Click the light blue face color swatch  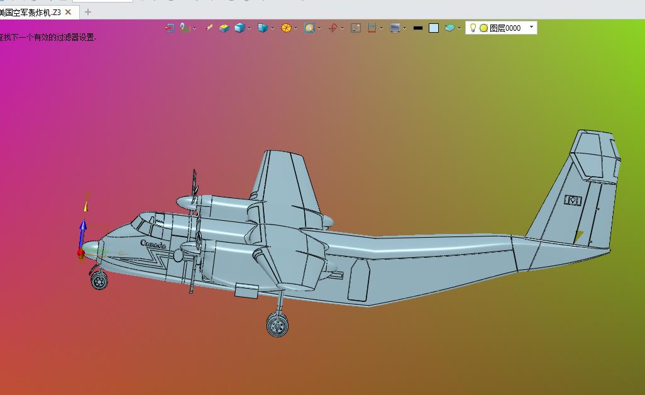434,28
